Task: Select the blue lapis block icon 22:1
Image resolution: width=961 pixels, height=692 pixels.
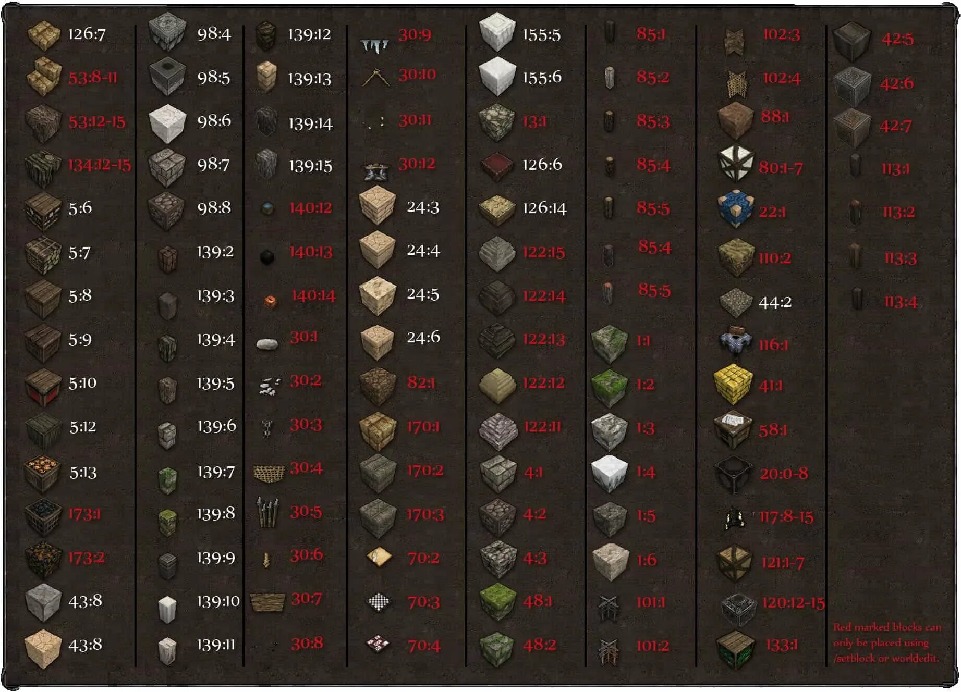Action: [x=735, y=209]
